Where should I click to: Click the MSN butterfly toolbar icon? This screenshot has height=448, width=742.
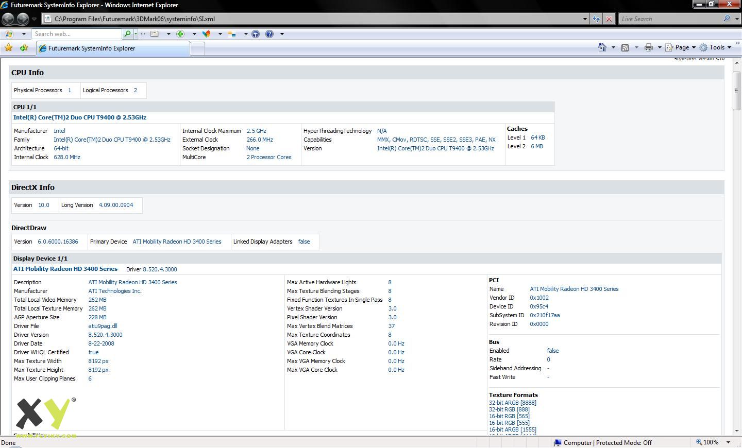[206, 34]
